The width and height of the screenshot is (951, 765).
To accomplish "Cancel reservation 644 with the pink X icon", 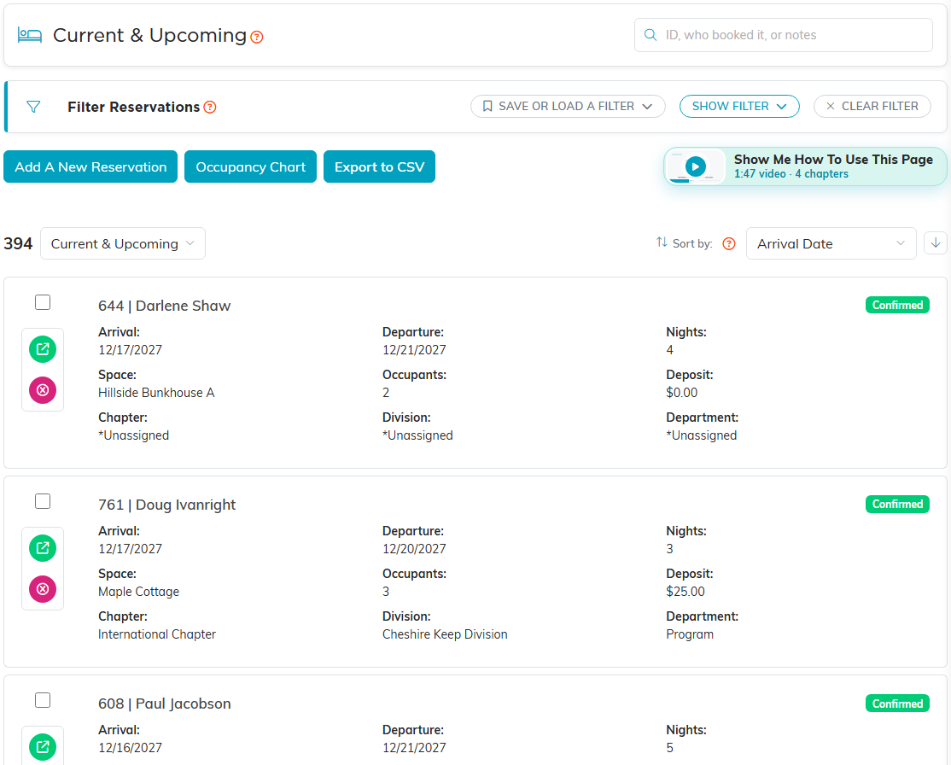I will pos(43,390).
